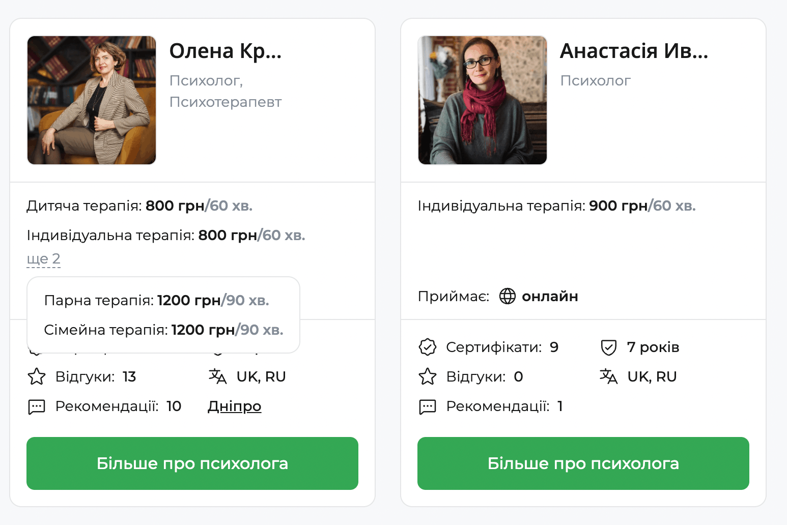This screenshot has height=525, width=787.
Task: Click the translation icon next to UK, RU on Анастасія's card
Action: pos(609,376)
